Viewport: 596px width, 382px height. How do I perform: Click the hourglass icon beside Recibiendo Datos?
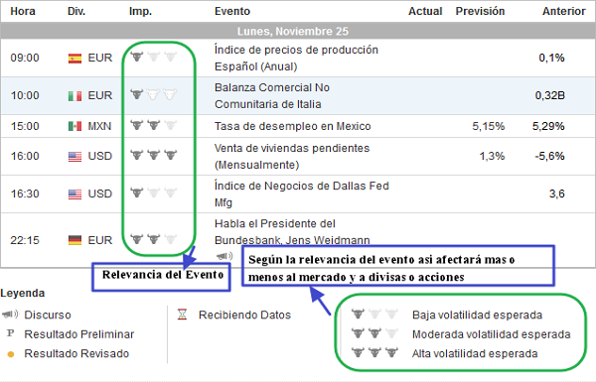click(183, 315)
